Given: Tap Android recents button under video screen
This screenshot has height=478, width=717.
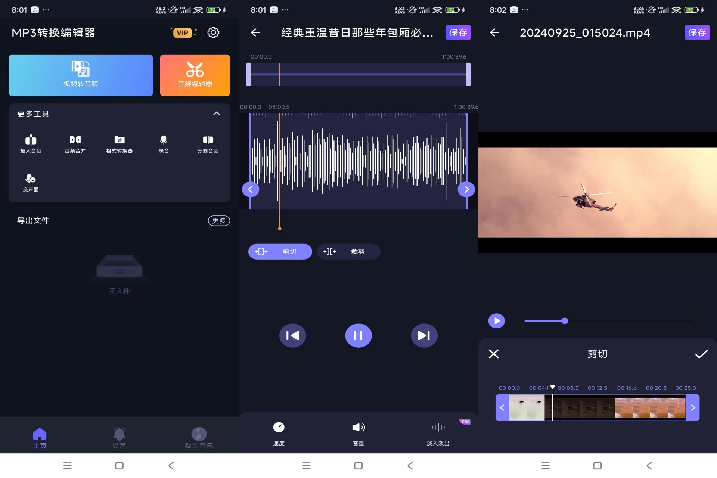Looking at the screenshot, I should [x=546, y=466].
